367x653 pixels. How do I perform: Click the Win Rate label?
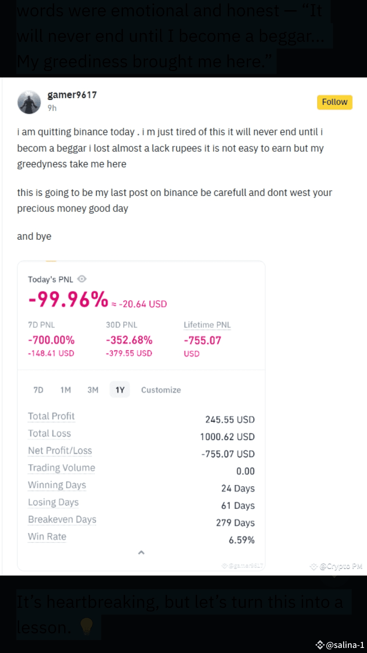pyautogui.click(x=47, y=536)
